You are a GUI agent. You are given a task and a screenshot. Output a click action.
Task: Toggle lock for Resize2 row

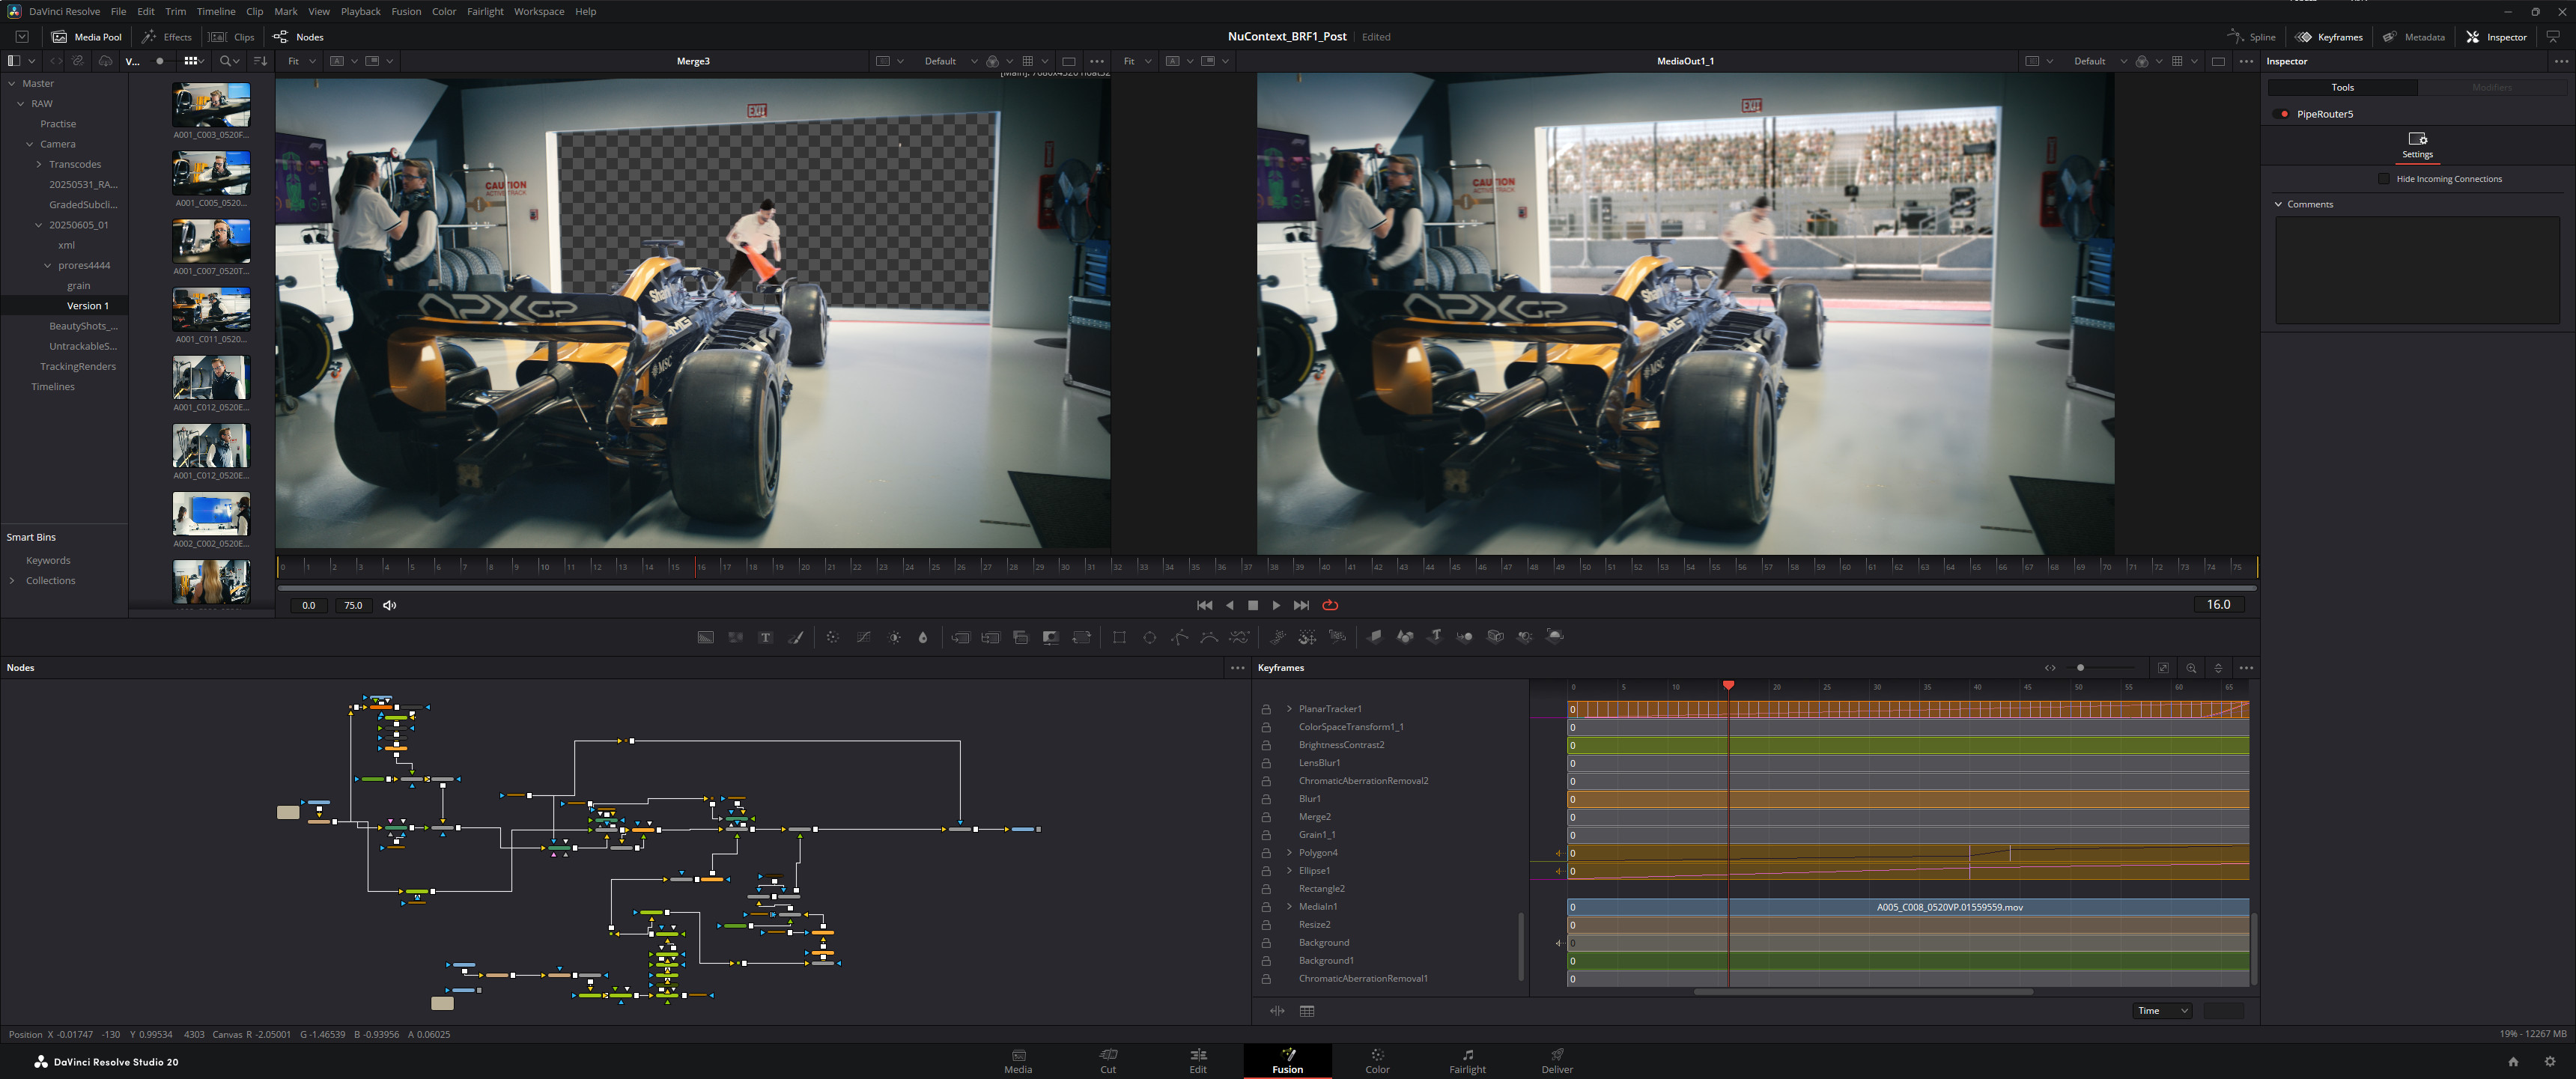point(1266,925)
